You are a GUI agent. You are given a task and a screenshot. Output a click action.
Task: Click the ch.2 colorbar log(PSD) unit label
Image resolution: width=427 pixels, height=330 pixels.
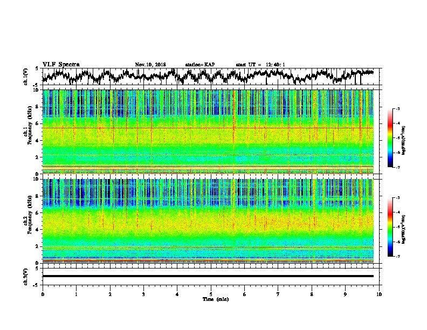(x=404, y=229)
